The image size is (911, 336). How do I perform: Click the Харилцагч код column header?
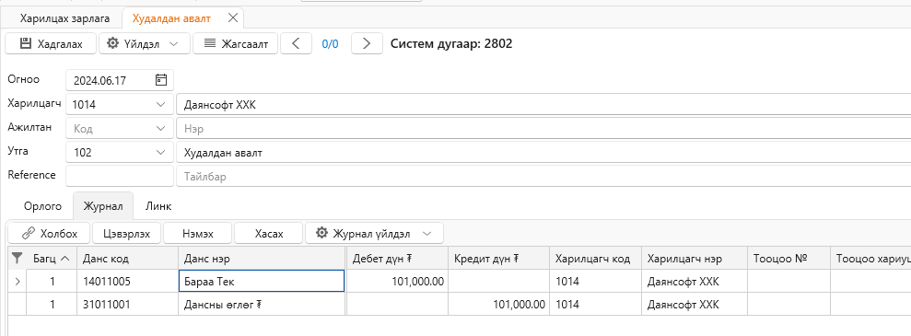[596, 258]
